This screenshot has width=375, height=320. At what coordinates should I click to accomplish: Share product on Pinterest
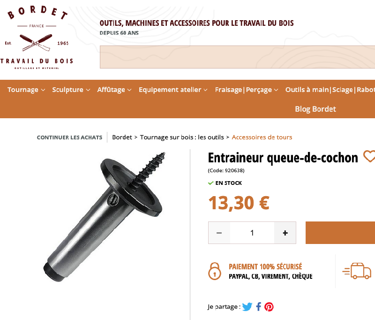click(x=269, y=306)
